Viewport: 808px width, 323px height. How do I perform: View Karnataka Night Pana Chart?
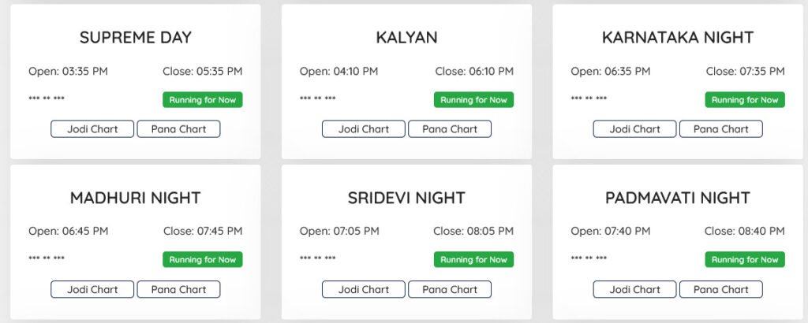click(721, 129)
